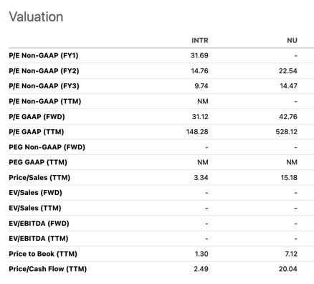Open the P/E Non-GAAP (FY3) metric

pyautogui.click(x=44, y=86)
